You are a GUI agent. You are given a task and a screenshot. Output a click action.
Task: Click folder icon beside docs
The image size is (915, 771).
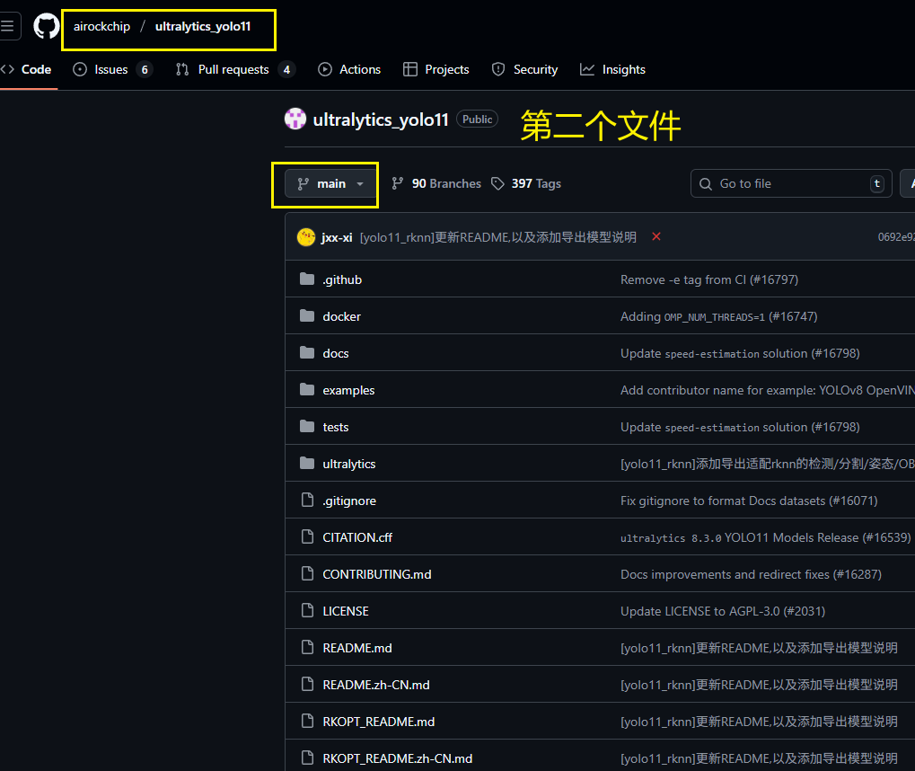pos(307,353)
